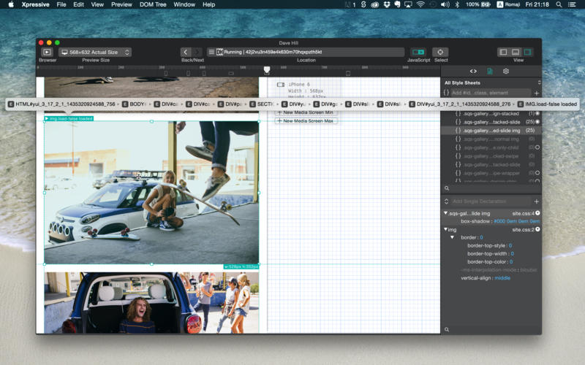Click New Media Screen Min button
Image resolution: width=585 pixels, height=365 pixels.
[x=306, y=112]
